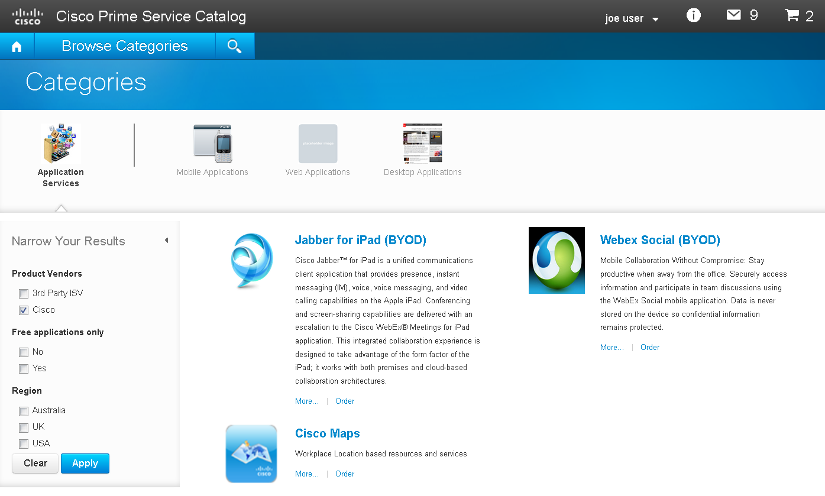The image size is (825, 496).
Task: Apply the selected filters
Action: click(x=85, y=463)
